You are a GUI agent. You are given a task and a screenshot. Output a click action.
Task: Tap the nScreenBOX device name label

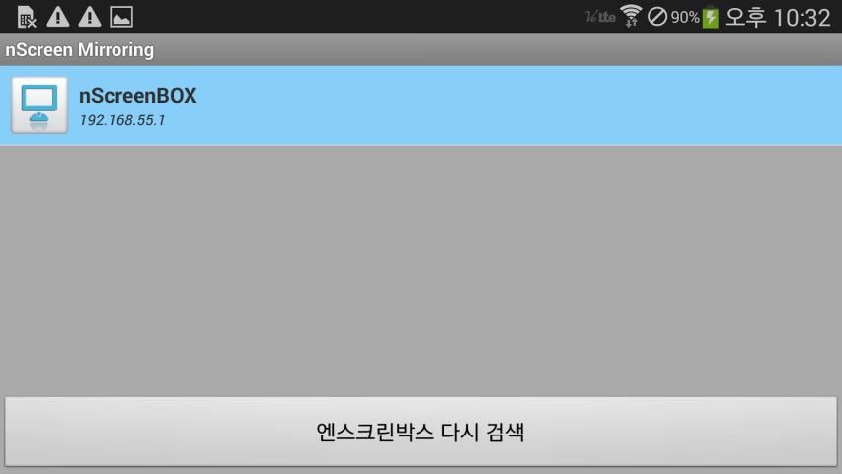click(138, 96)
